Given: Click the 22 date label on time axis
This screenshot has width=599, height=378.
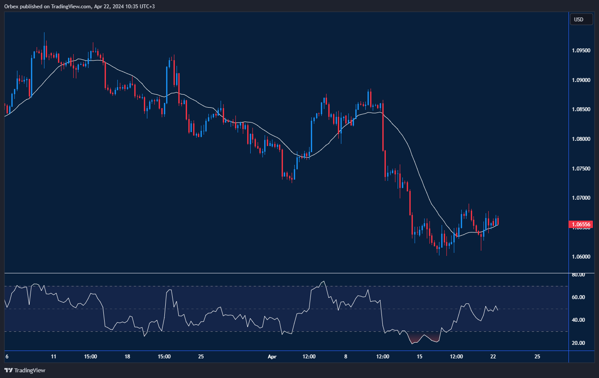Looking at the screenshot, I should click(493, 357).
